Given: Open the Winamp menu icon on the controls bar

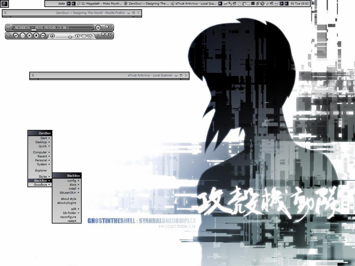Looking at the screenshot, I should 8,34.
